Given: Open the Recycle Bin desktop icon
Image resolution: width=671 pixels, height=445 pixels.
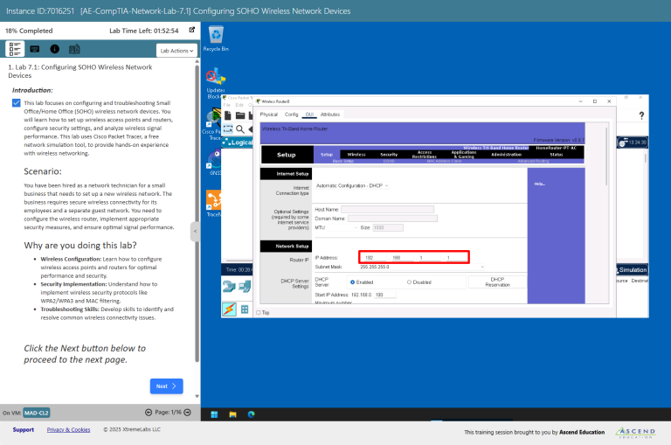Looking at the screenshot, I should 216,38.
